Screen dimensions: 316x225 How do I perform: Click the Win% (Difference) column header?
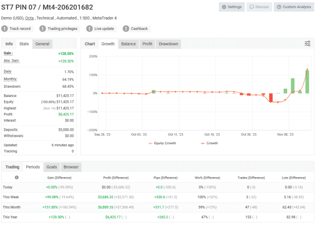[x=207, y=178]
